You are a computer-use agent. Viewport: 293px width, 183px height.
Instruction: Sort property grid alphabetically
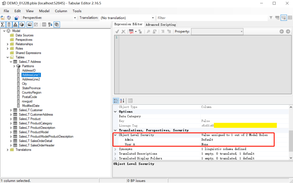[x=122, y=101]
